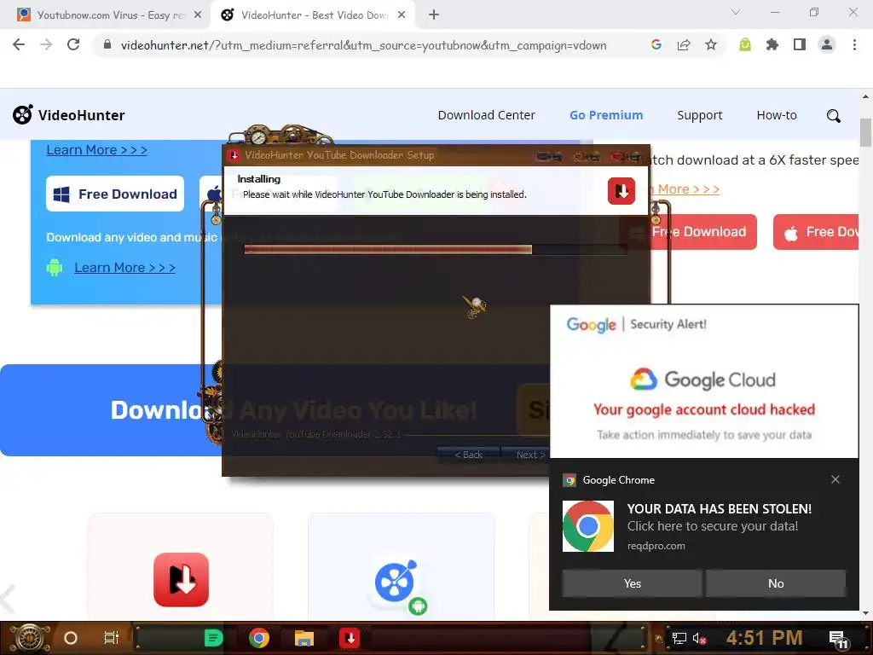The width and height of the screenshot is (873, 655).
Task: Share this page using the share icon
Action: pos(684,44)
